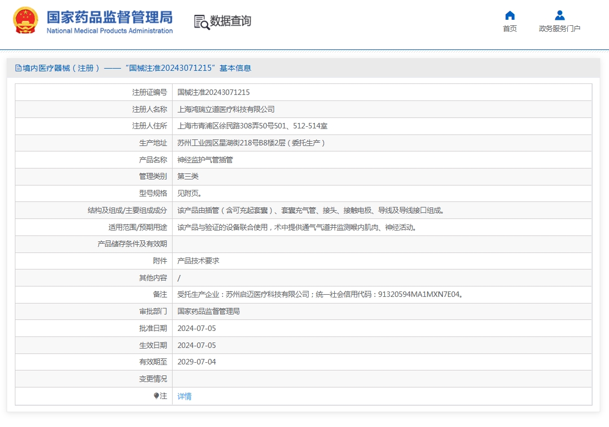This screenshot has width=609, height=427.
Task: Click the 结构及组成/主要组成成分 label
Action: point(128,210)
